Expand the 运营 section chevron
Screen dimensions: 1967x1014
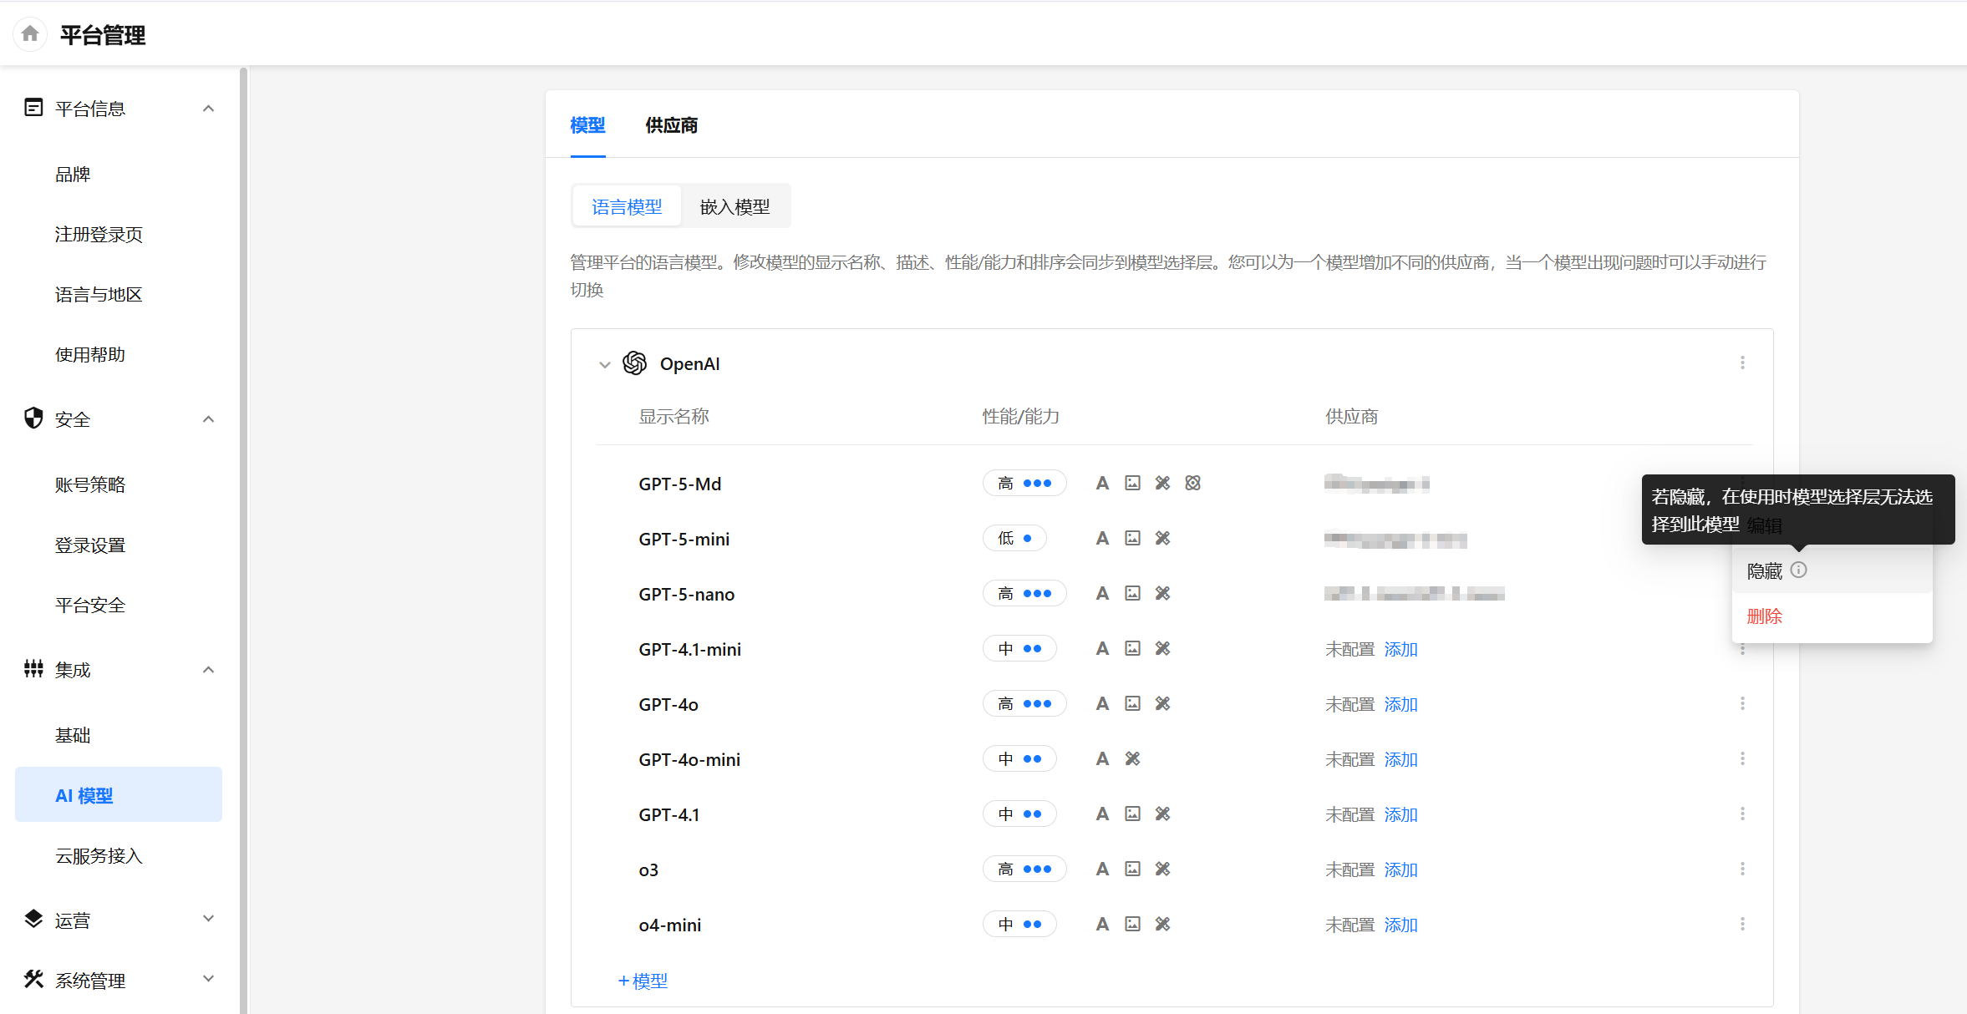[208, 919]
